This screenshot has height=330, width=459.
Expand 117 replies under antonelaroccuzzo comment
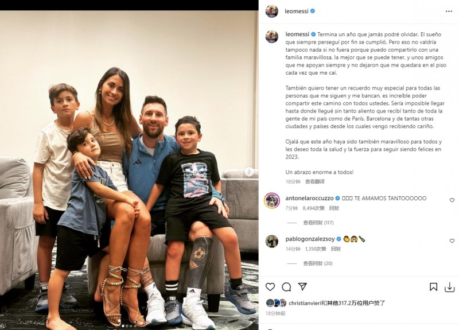click(318, 223)
